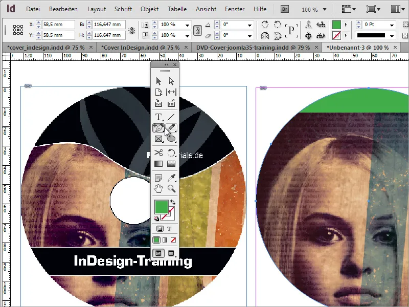Open view options dropdown
Image resolution: width=409 pixels, height=307 pixels.
(x=349, y=9)
